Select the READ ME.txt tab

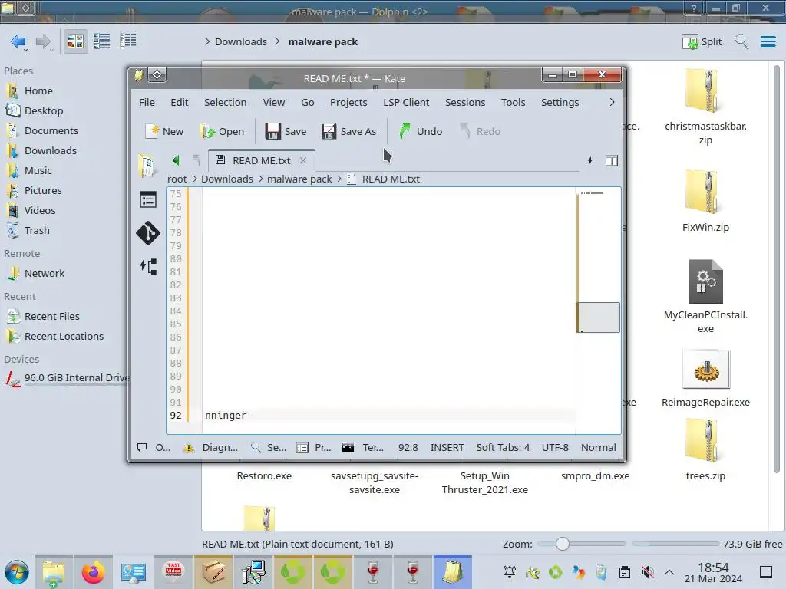[x=261, y=160]
